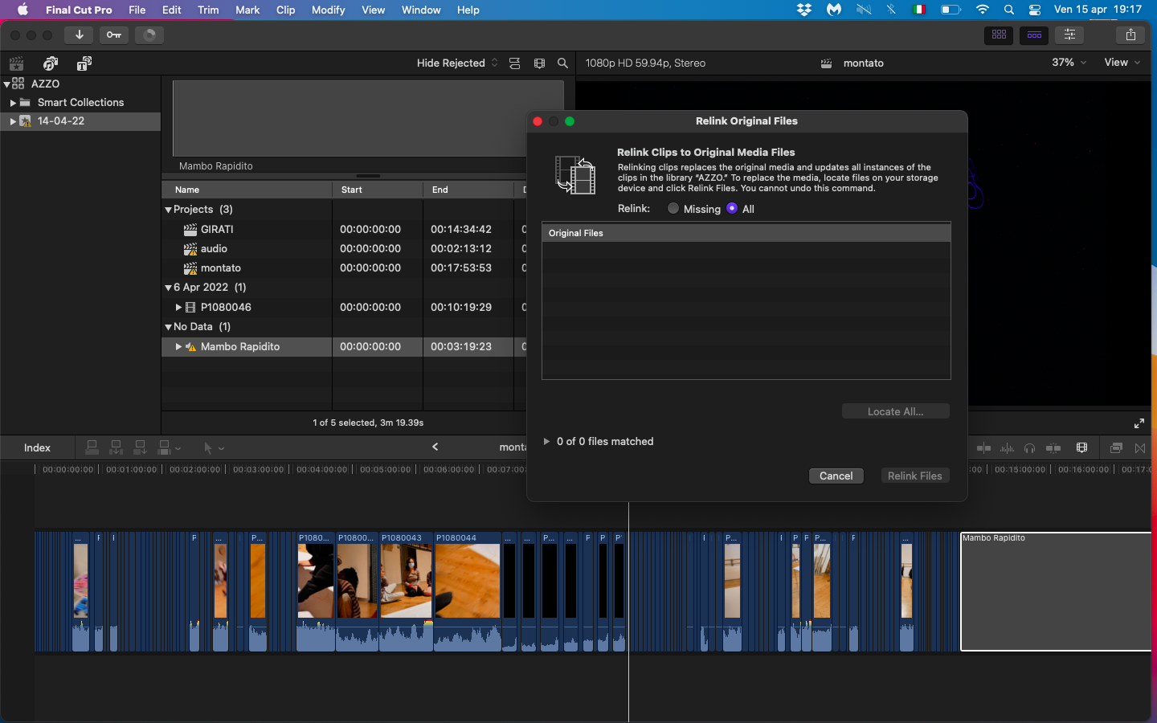Viewport: 1157px width, 723px height.
Task: Open the Trim menu
Action: (x=208, y=10)
